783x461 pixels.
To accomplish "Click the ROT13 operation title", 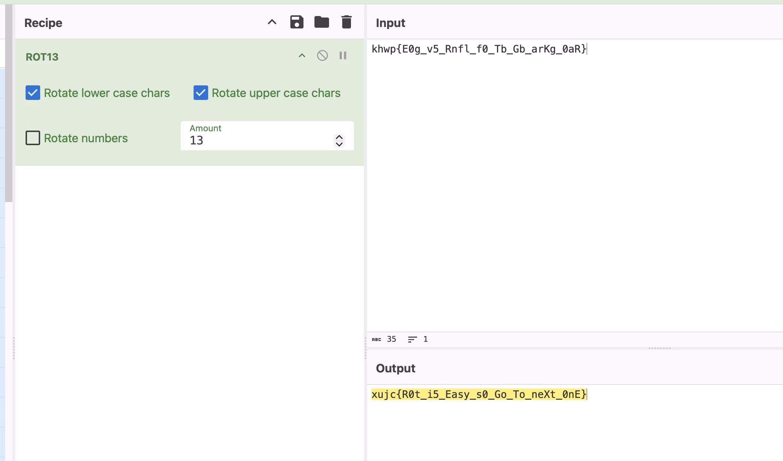I will point(42,57).
